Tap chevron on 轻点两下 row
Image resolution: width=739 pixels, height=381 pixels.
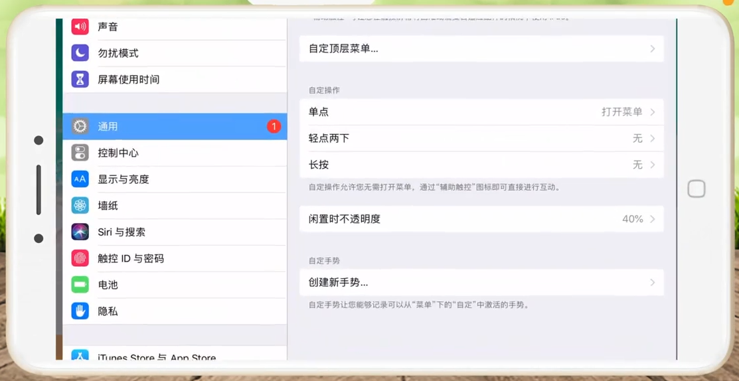[653, 138]
